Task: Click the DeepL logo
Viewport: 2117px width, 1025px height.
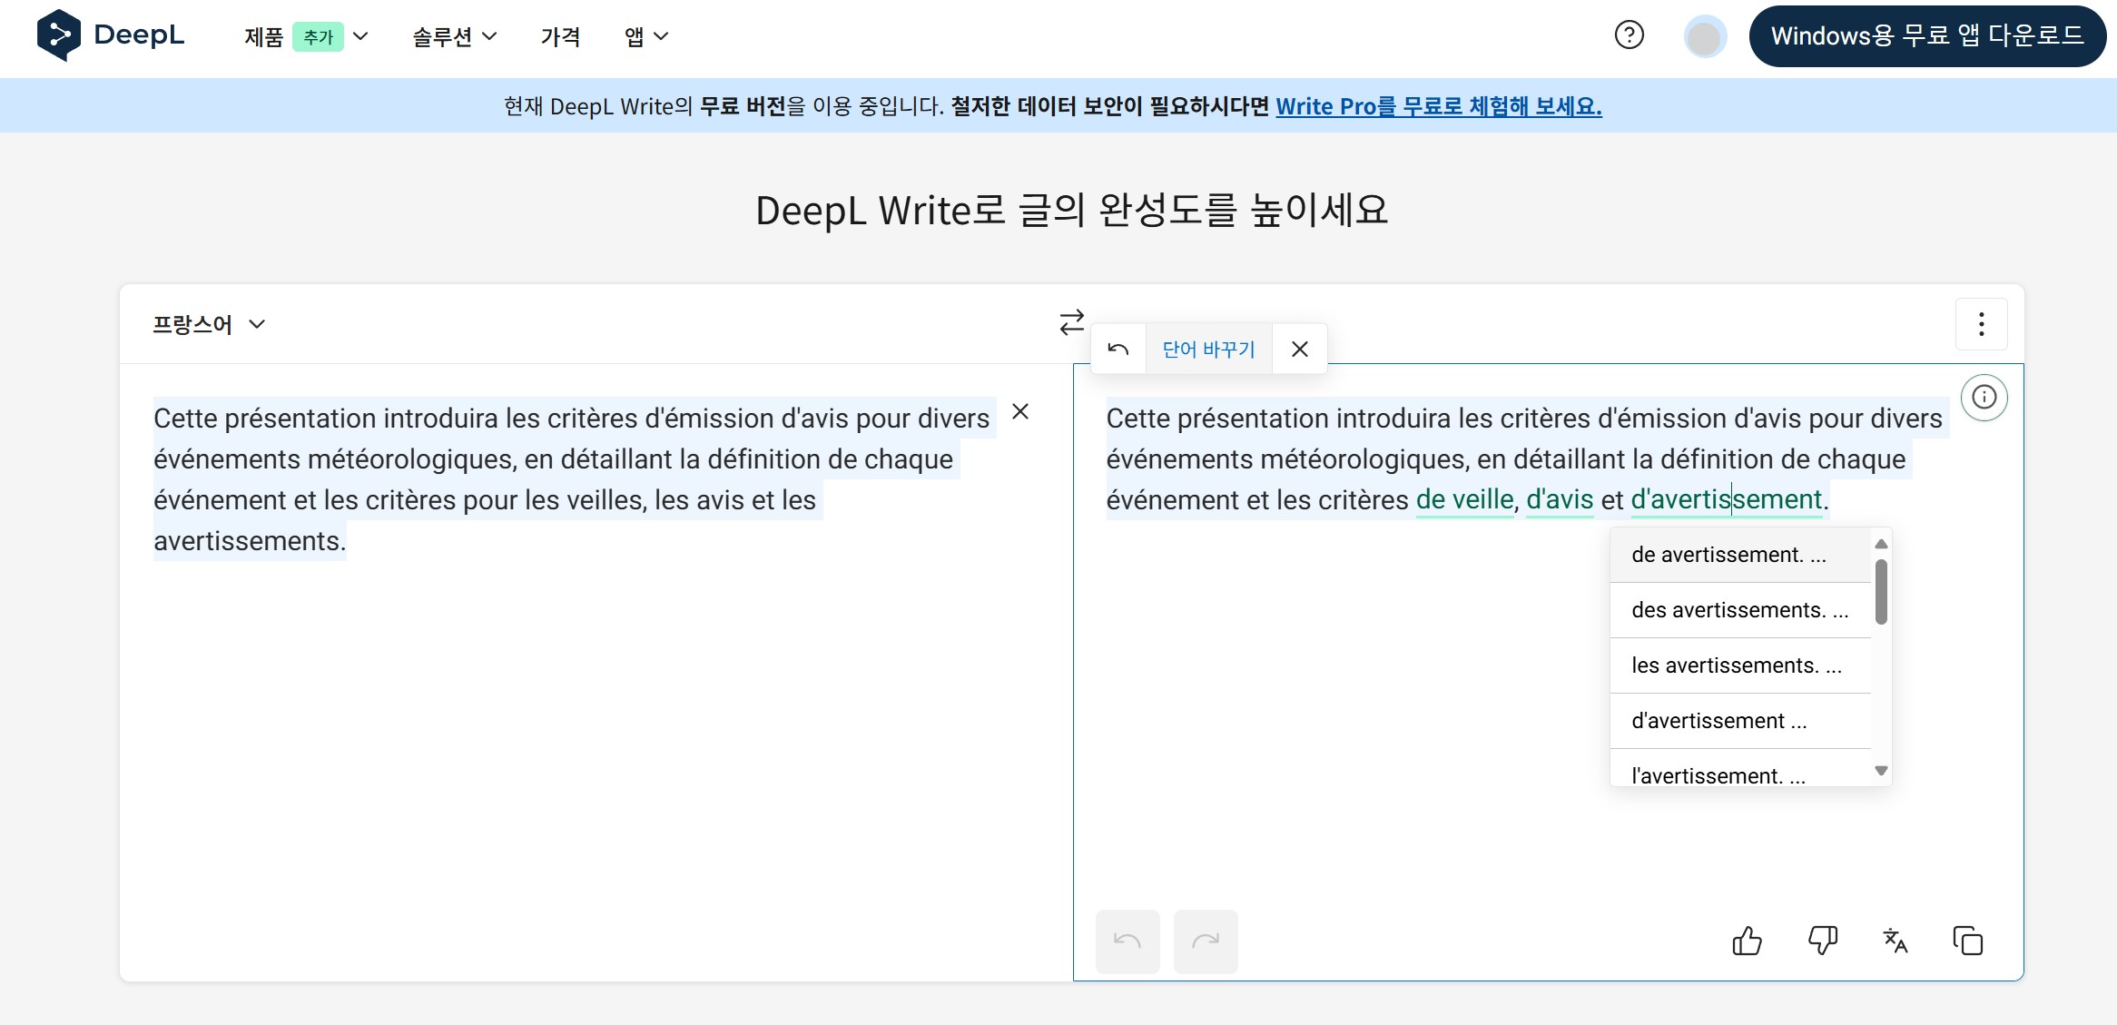Action: pos(110,35)
